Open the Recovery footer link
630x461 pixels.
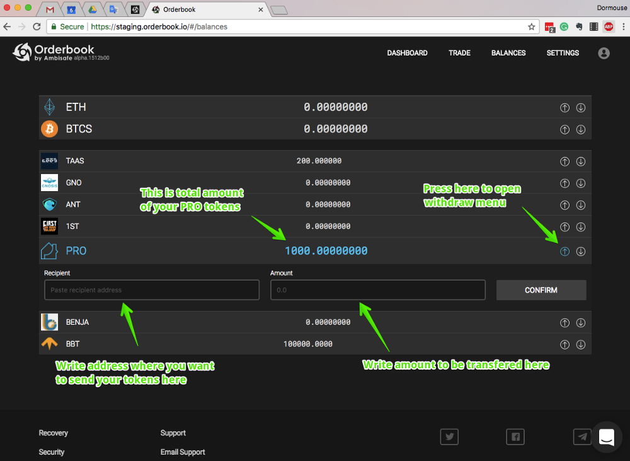[54, 433]
